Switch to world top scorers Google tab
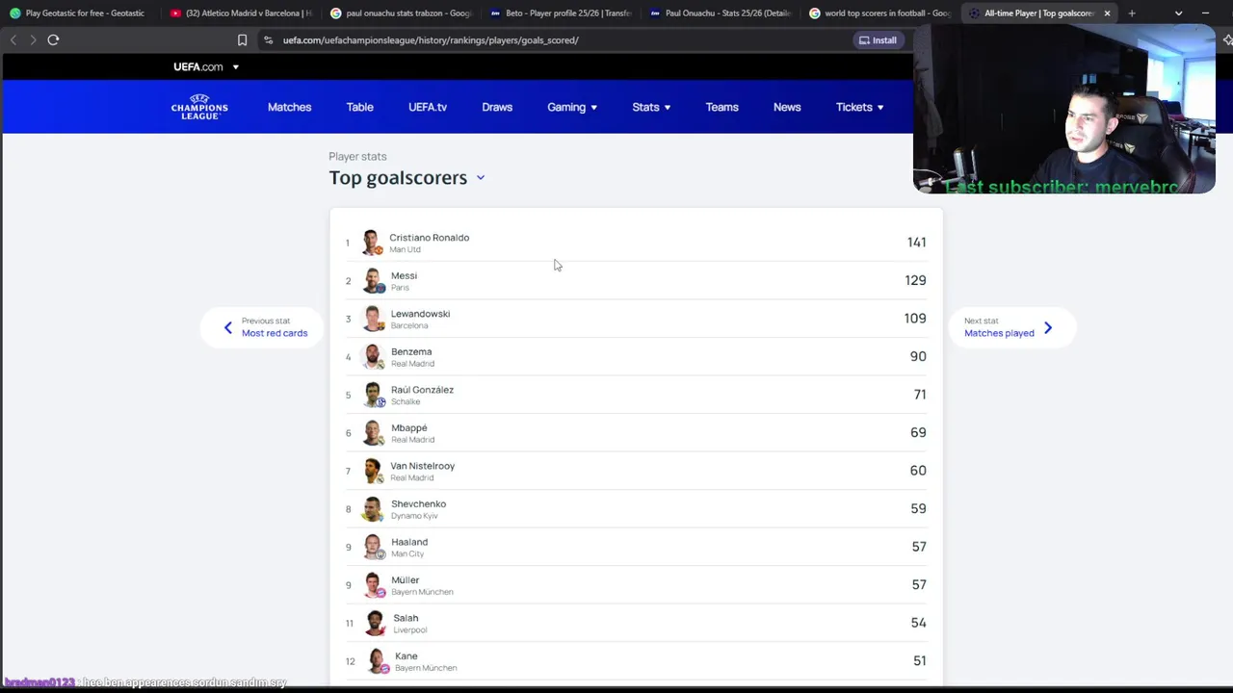 pyautogui.click(x=880, y=13)
